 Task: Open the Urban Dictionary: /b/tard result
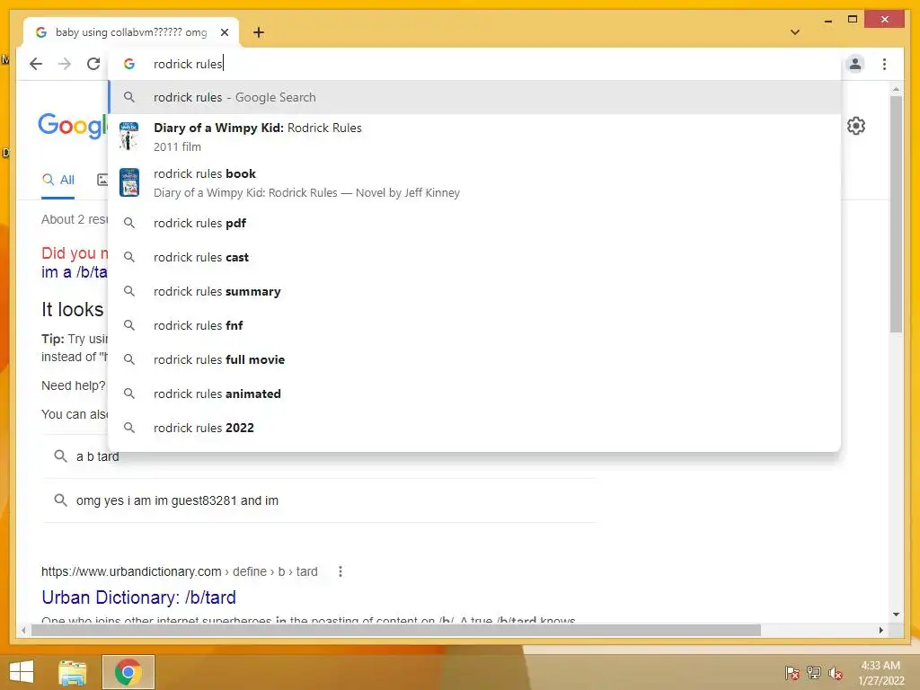138,597
